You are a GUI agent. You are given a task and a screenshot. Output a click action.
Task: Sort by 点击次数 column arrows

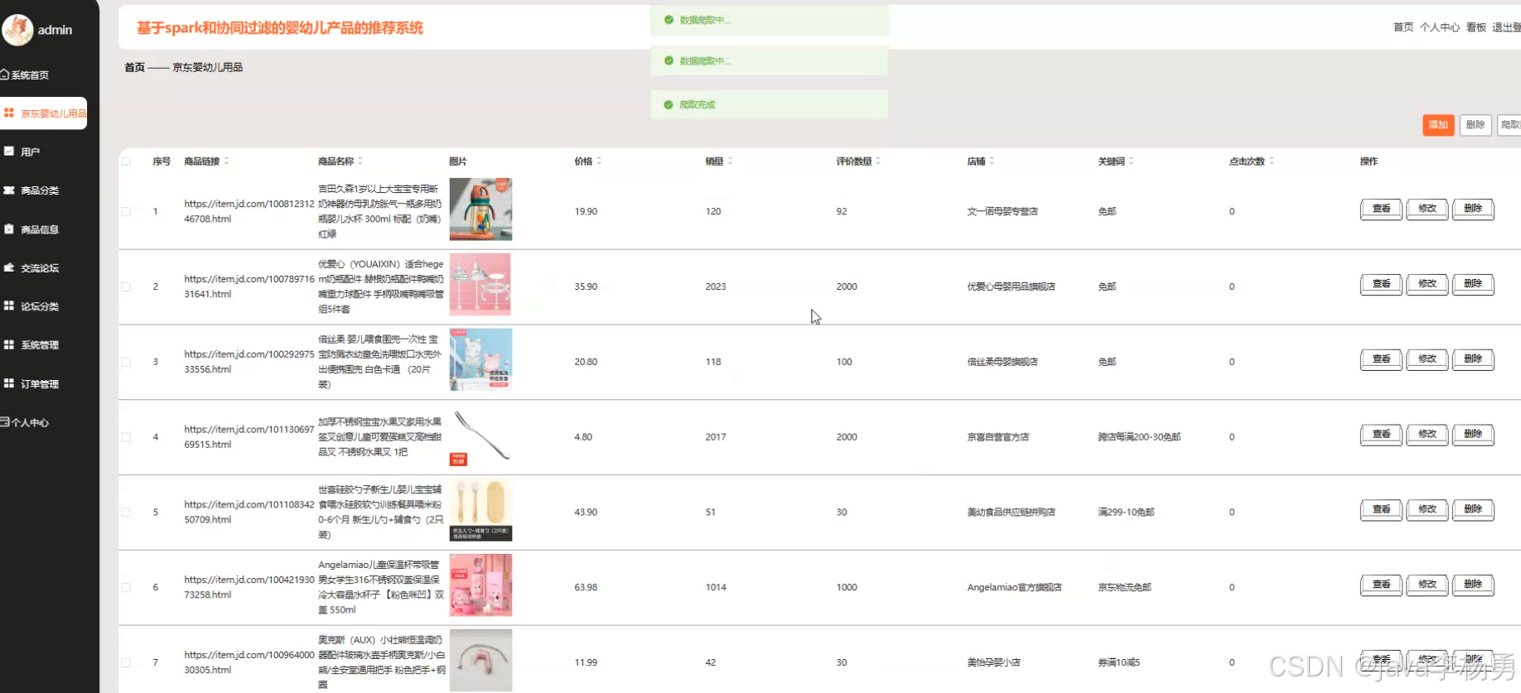(x=1272, y=161)
